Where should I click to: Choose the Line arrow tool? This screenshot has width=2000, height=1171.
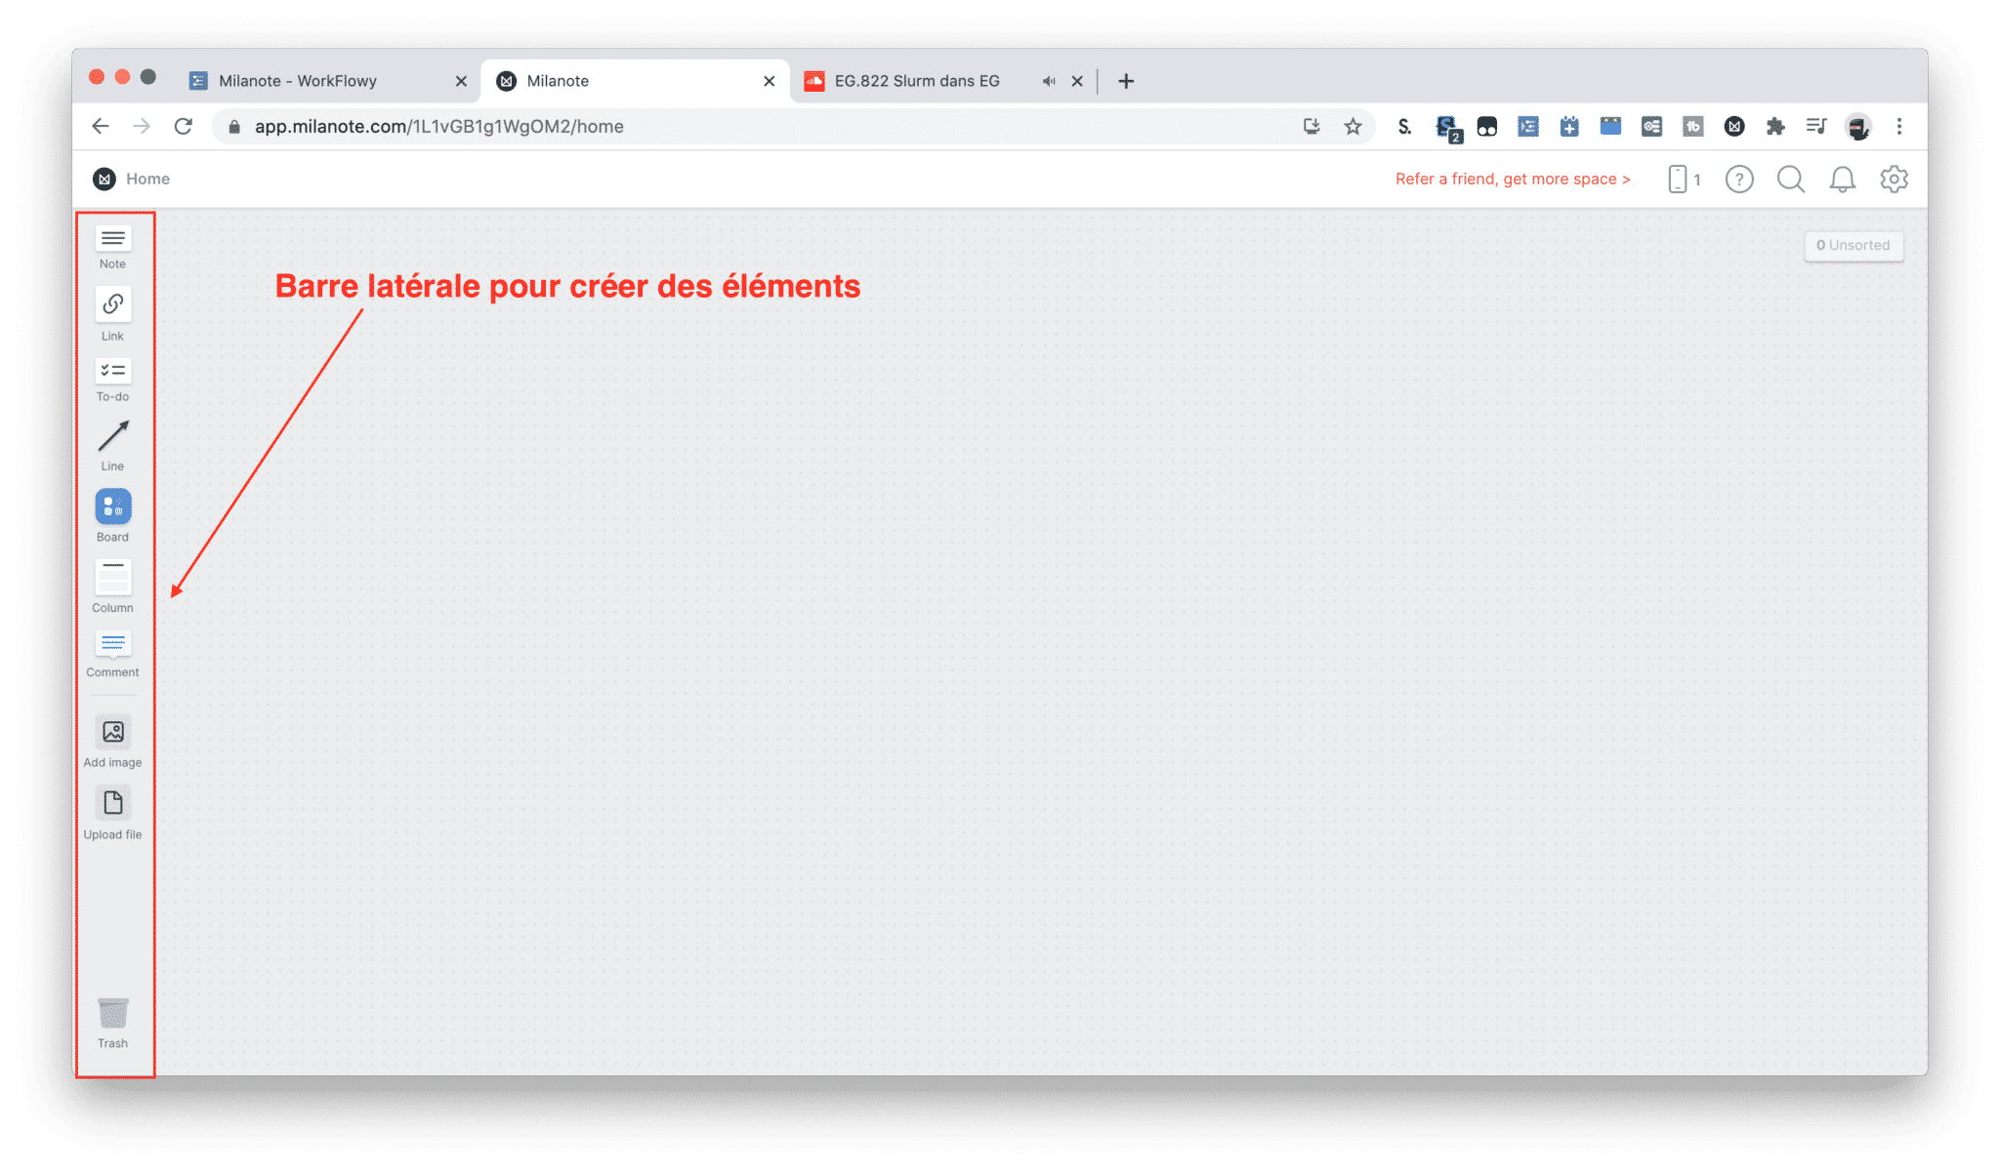coord(112,445)
